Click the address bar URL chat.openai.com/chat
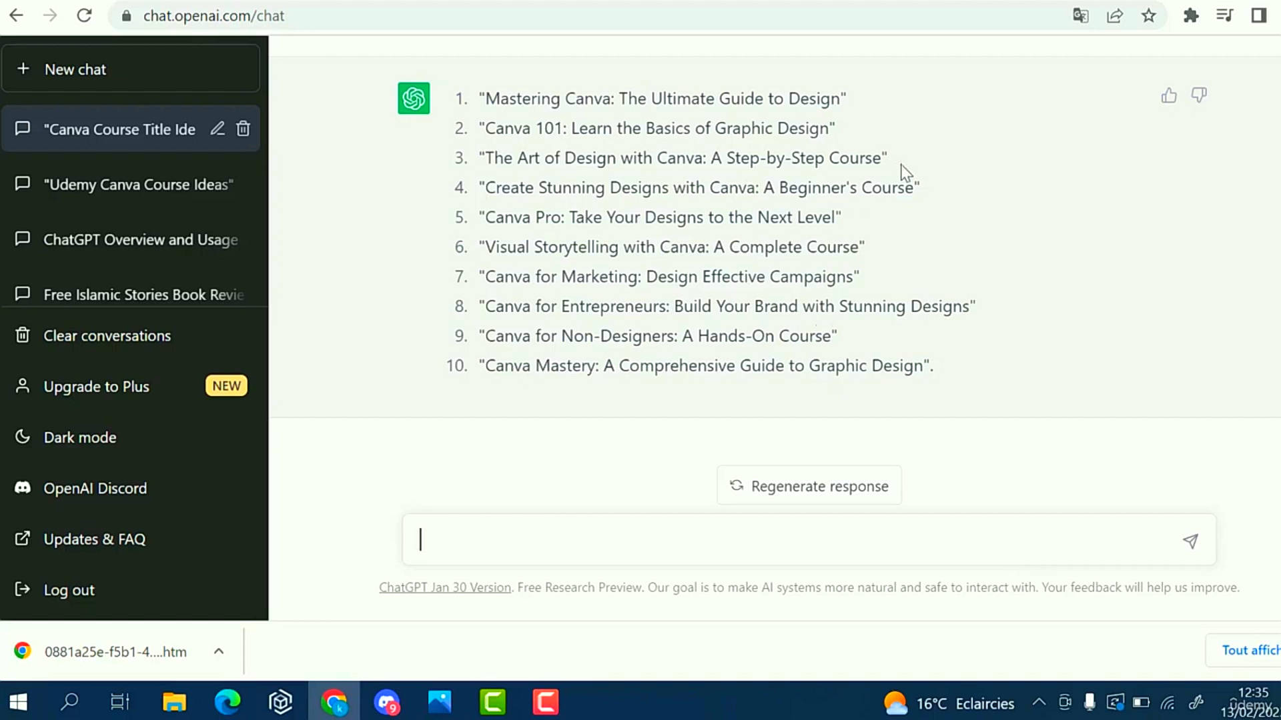Viewport: 1281px width, 720px height. pos(213,15)
